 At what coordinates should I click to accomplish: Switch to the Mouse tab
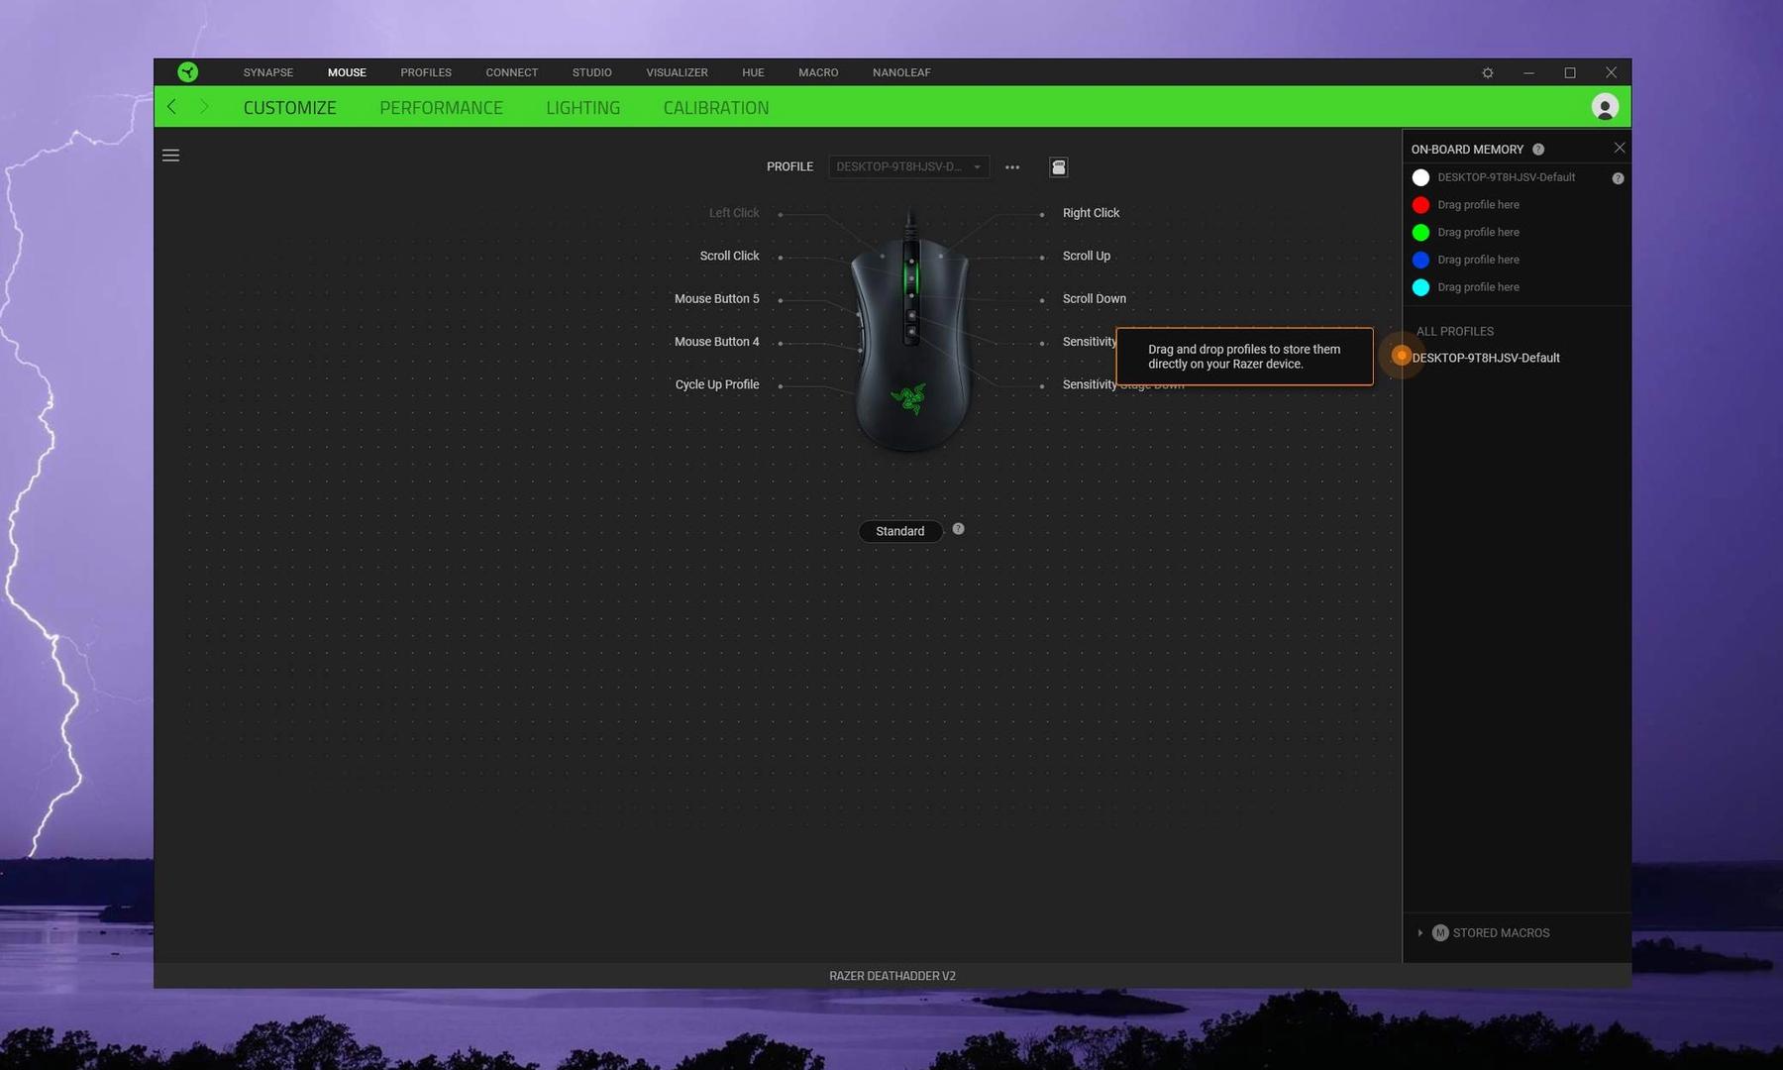point(347,72)
